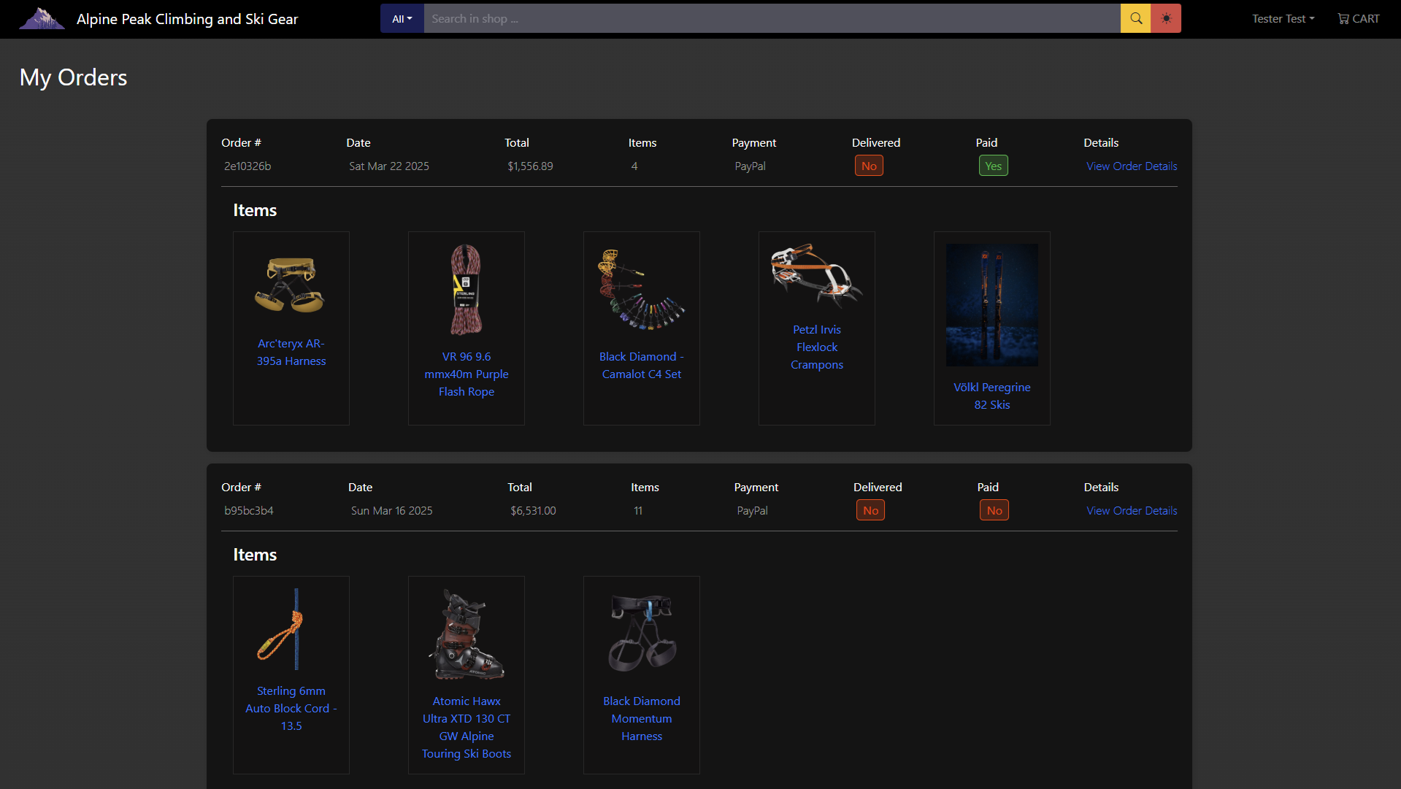Open the Black Diamond Momentum harness image
Screen dimensions: 1401x789
[x=641, y=633]
